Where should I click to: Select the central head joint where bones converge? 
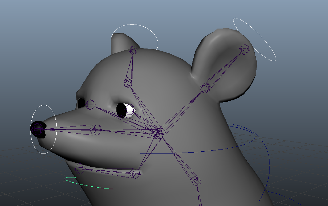(x=159, y=134)
